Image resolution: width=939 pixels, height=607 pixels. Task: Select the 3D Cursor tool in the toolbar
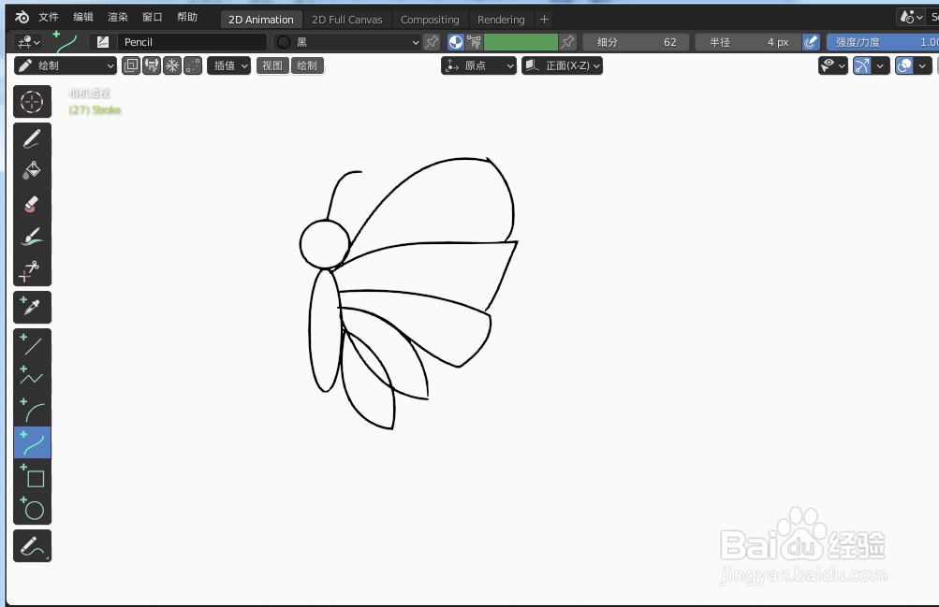click(33, 102)
